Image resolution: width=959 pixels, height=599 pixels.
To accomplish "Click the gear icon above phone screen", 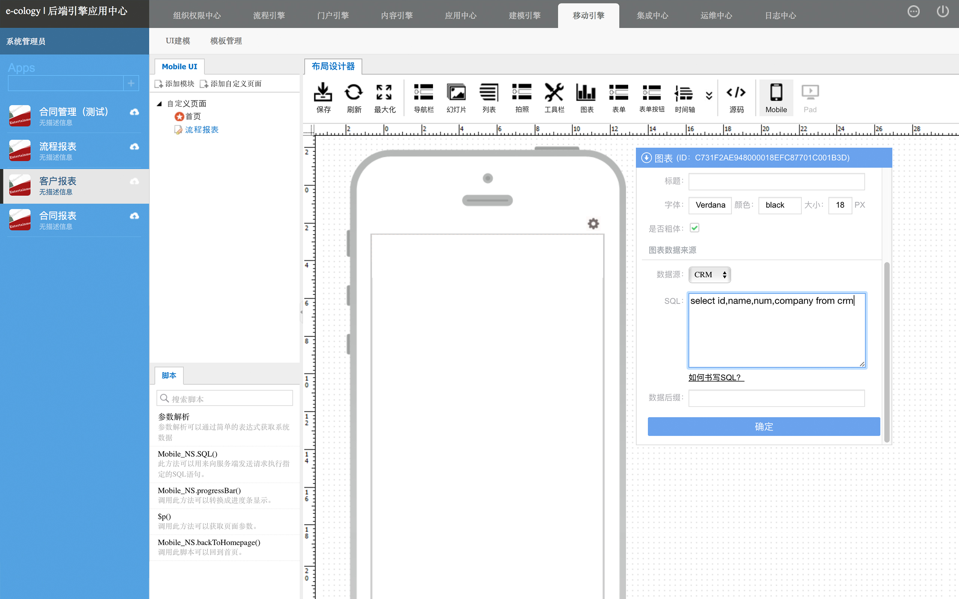I will (x=593, y=224).
